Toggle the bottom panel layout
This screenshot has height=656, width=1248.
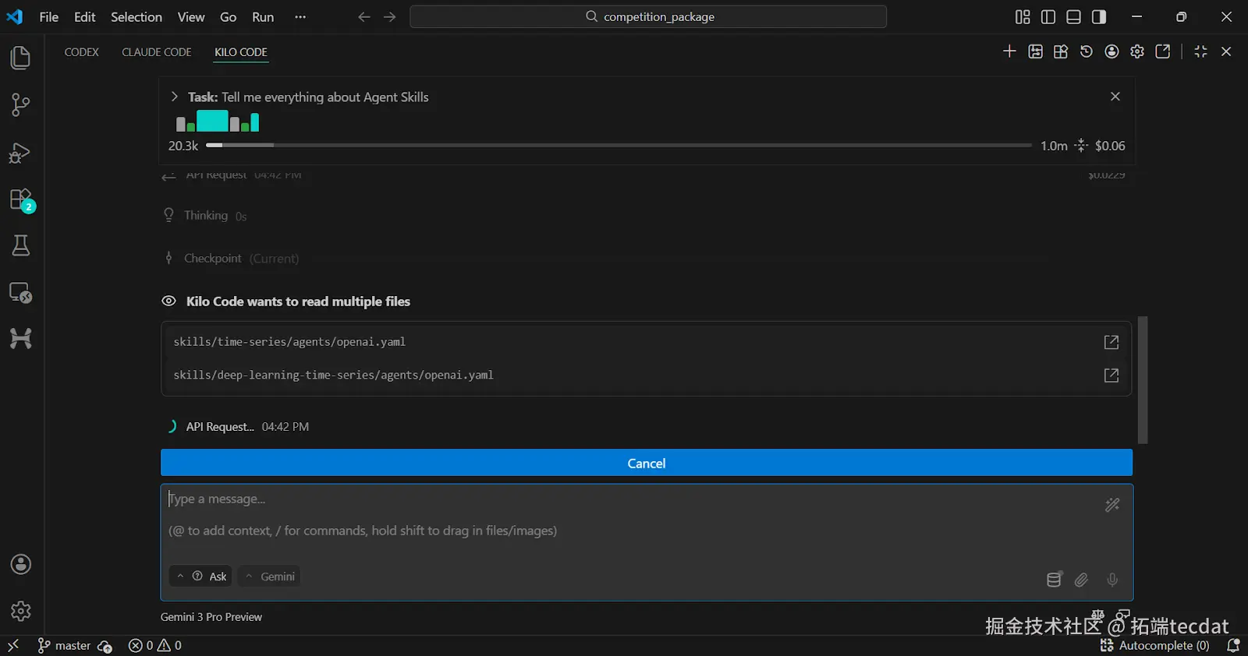(x=1074, y=17)
